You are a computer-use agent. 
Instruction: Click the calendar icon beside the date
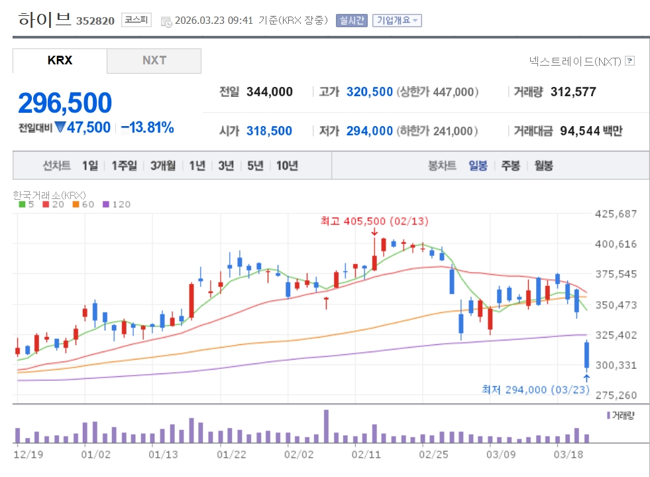coord(166,21)
